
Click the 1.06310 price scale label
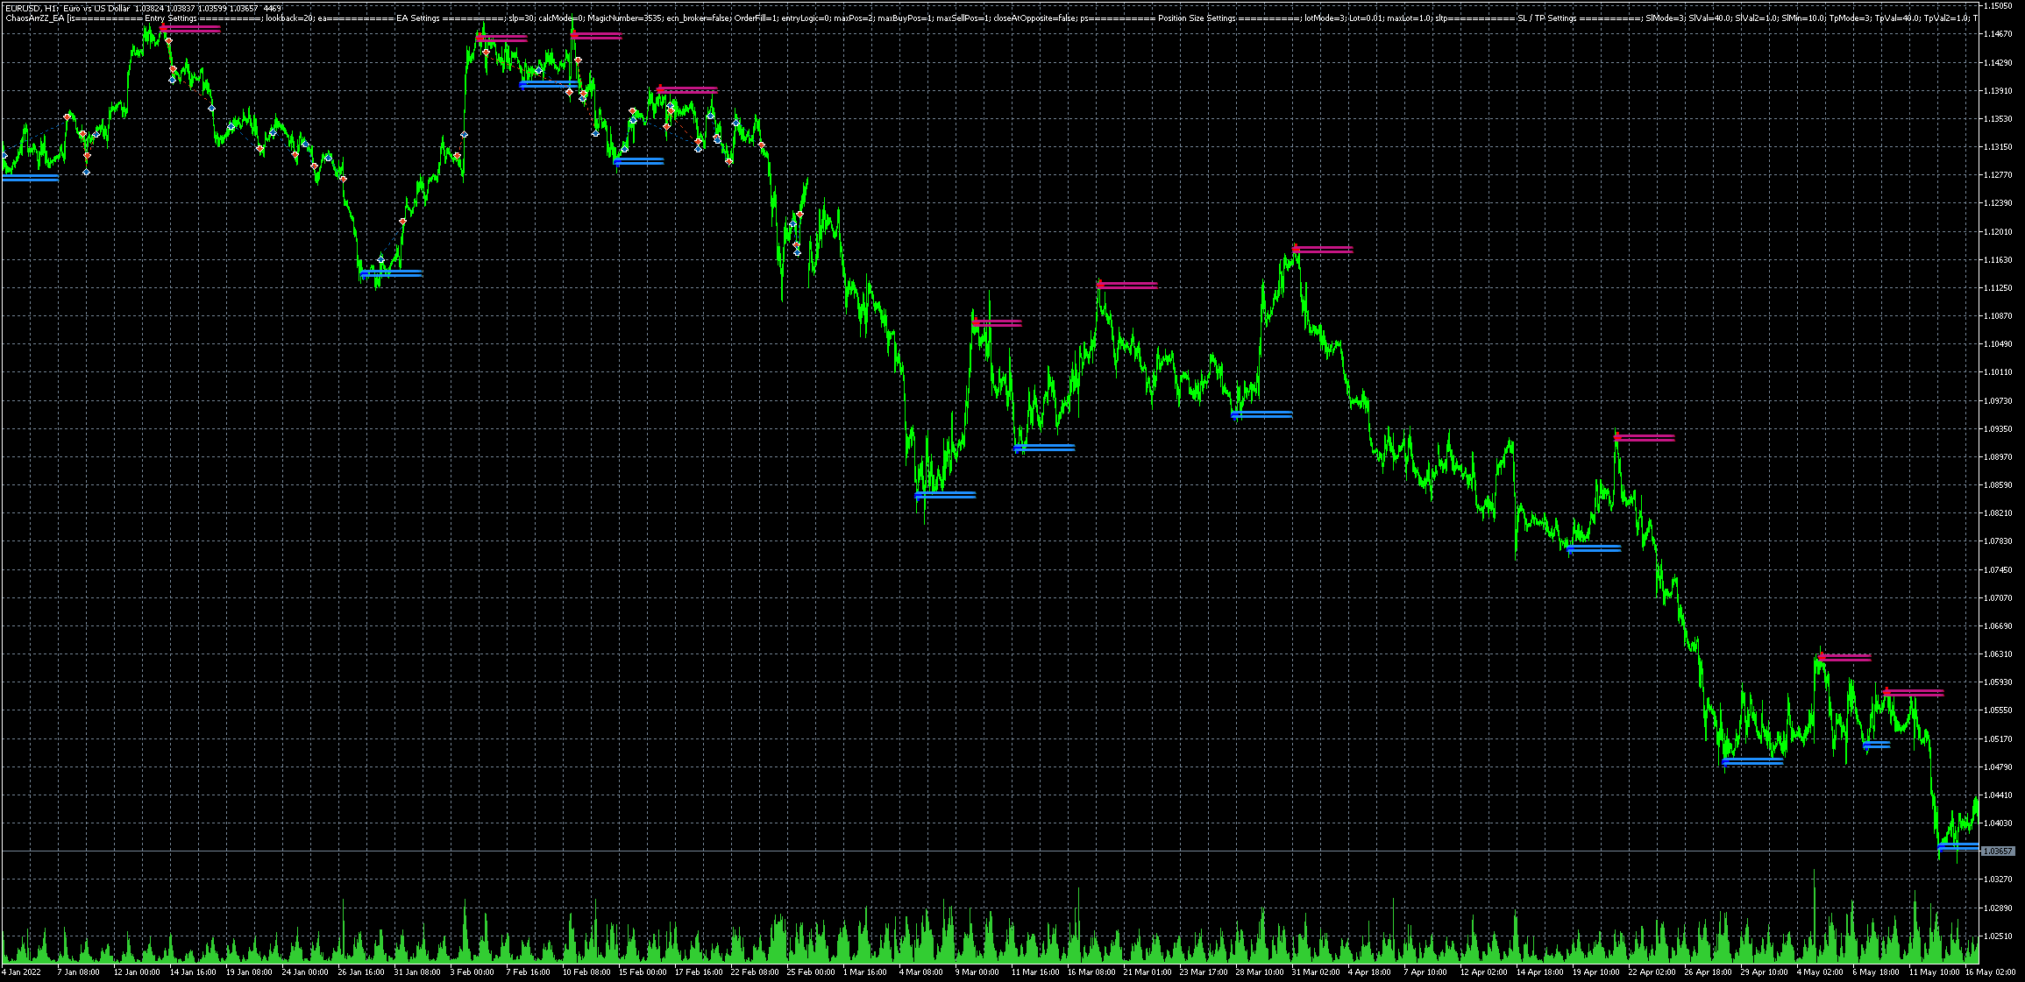(x=1998, y=653)
